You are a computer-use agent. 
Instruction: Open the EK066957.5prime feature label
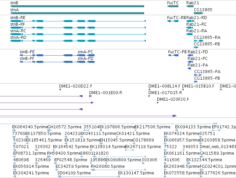pos(182,140)
